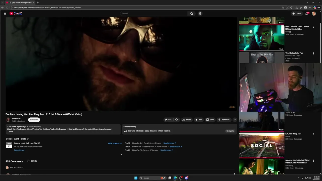Viewport: 322px width, 181px height.
Task: Open Bandsintown link for Montclair, NJ
Action: pyautogui.click(x=170, y=143)
